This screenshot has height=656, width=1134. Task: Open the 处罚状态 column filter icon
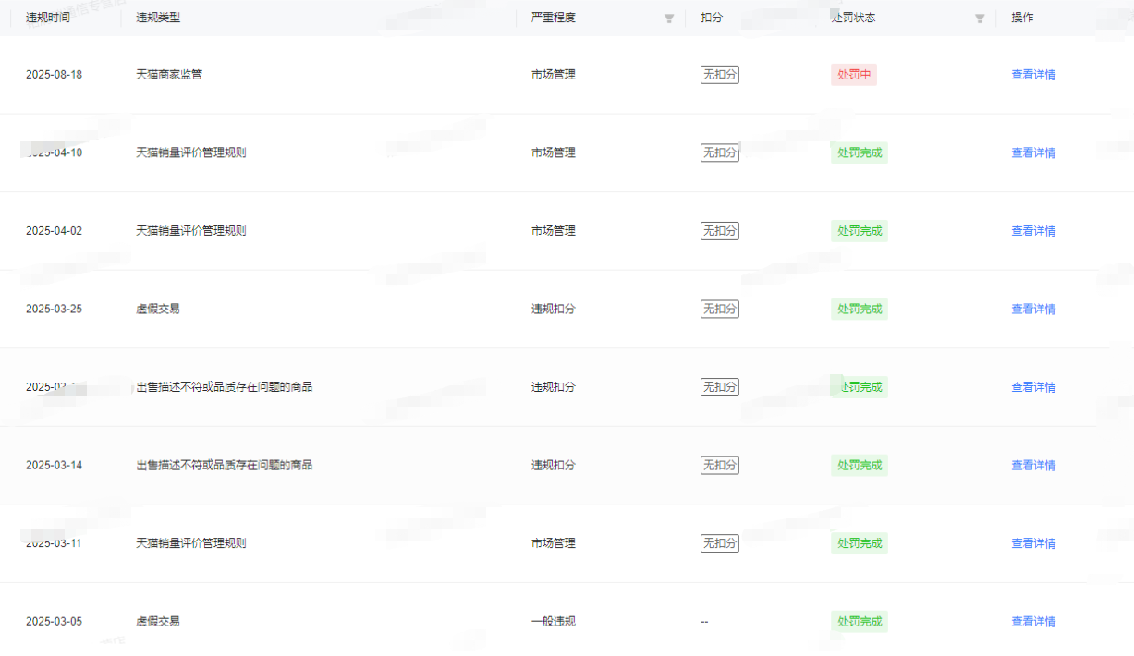click(980, 18)
